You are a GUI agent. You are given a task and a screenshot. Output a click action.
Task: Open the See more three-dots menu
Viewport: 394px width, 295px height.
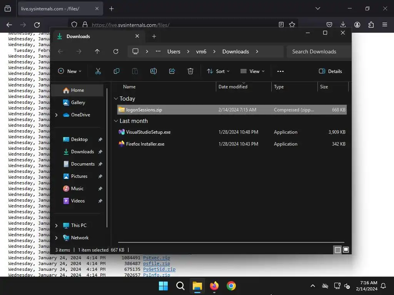click(280, 71)
